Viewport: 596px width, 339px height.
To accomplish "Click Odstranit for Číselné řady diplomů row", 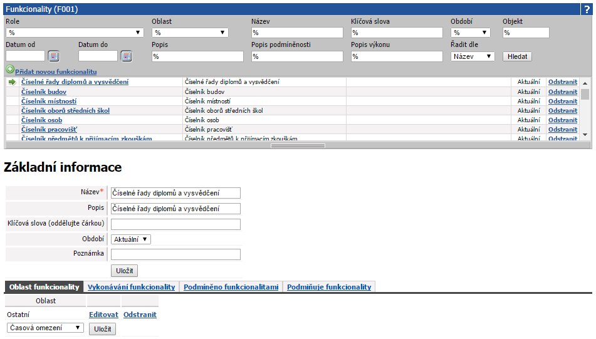I will (x=563, y=81).
